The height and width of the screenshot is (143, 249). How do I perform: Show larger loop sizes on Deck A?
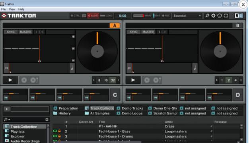pos(118,80)
